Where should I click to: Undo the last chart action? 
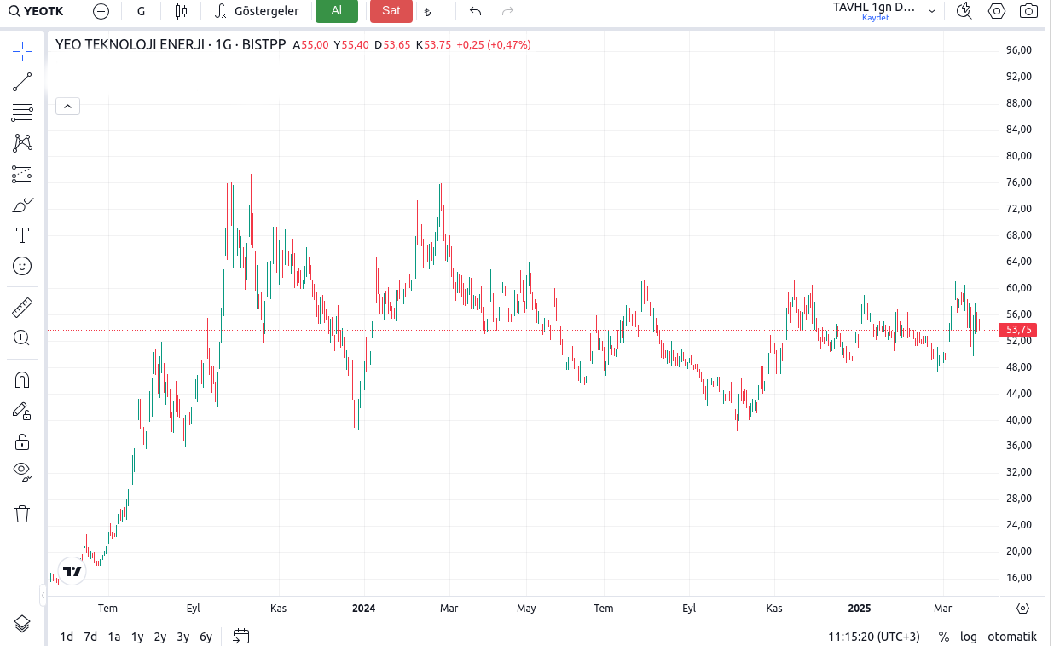475,11
